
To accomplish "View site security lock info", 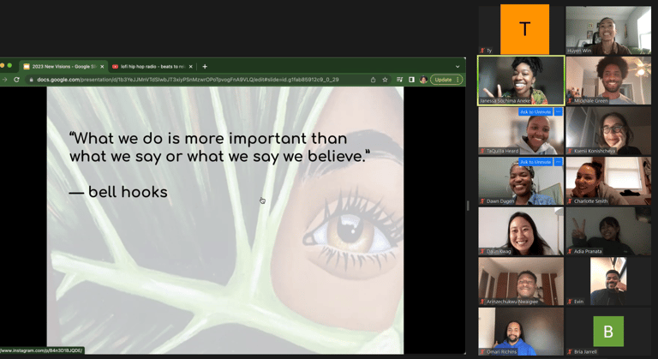I will (31, 80).
